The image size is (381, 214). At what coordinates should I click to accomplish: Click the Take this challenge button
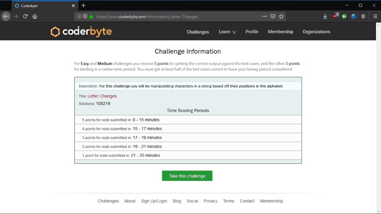click(187, 176)
